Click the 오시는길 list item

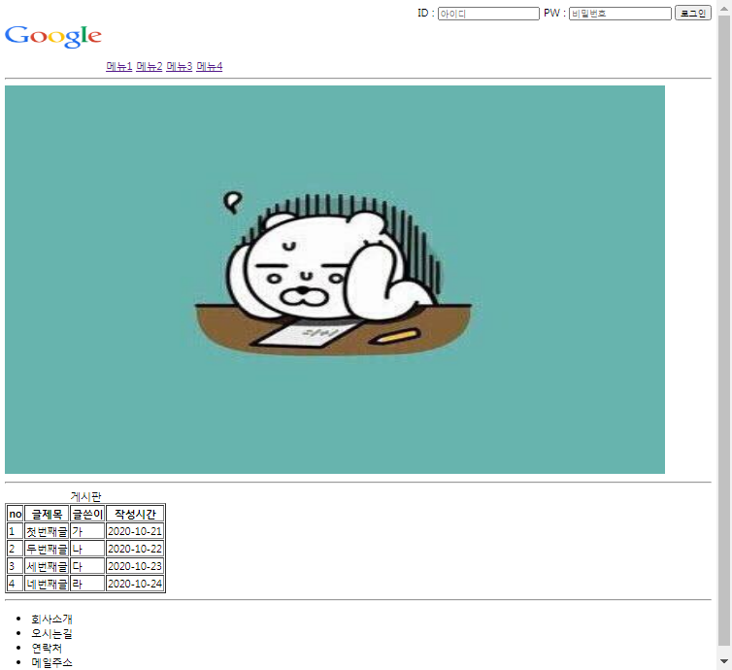(51, 633)
